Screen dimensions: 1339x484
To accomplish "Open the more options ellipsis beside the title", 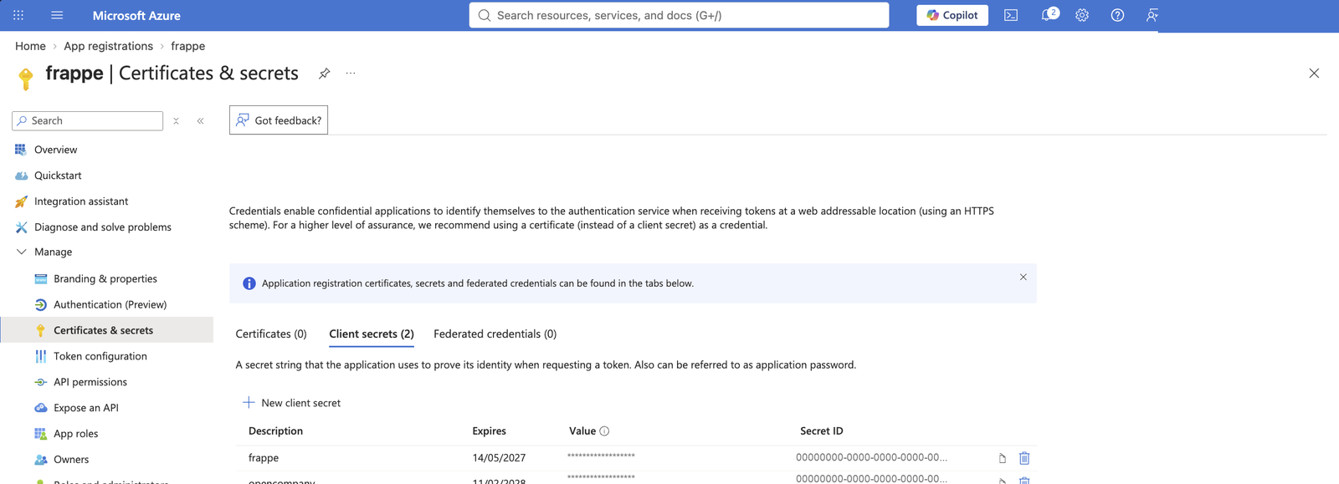I will 351,74.
